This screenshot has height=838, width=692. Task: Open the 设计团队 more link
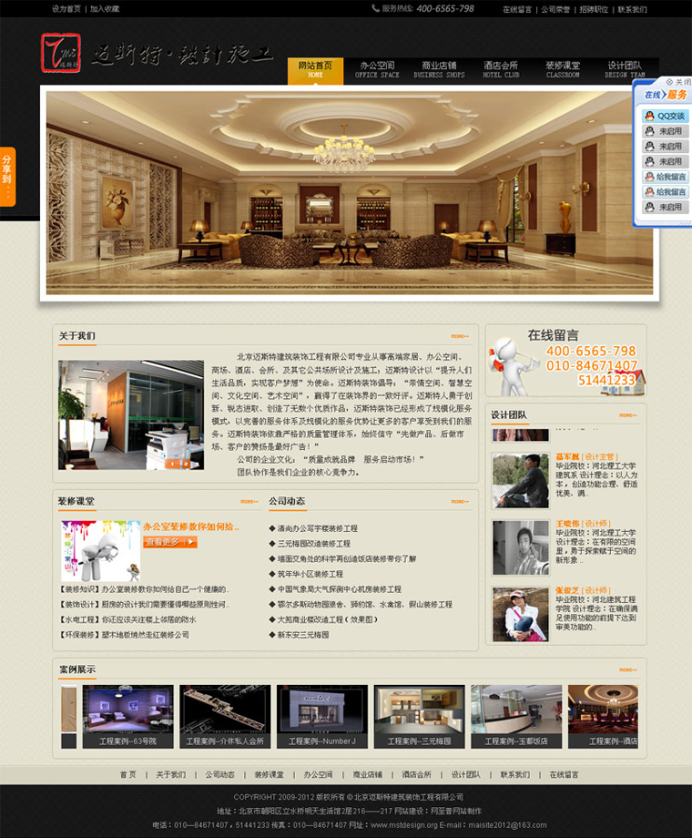[628, 415]
